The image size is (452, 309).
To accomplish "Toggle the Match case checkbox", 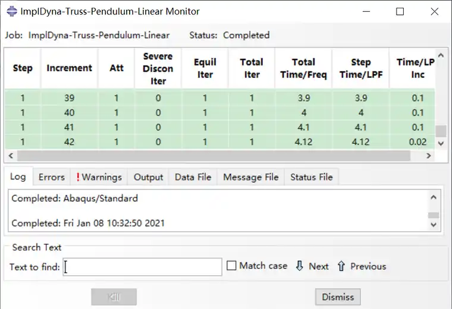I will click(x=231, y=266).
